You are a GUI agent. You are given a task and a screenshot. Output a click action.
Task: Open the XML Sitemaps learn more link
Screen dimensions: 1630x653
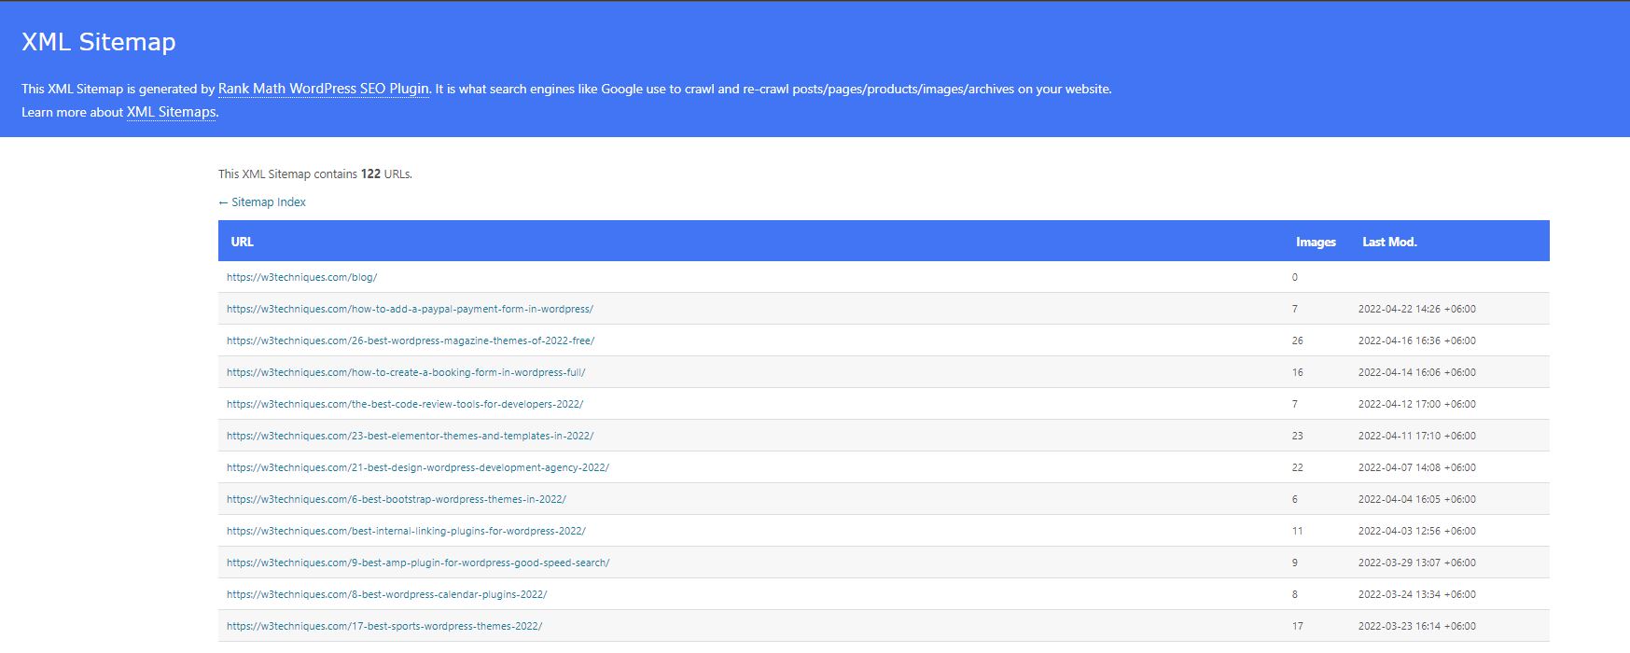coord(171,112)
